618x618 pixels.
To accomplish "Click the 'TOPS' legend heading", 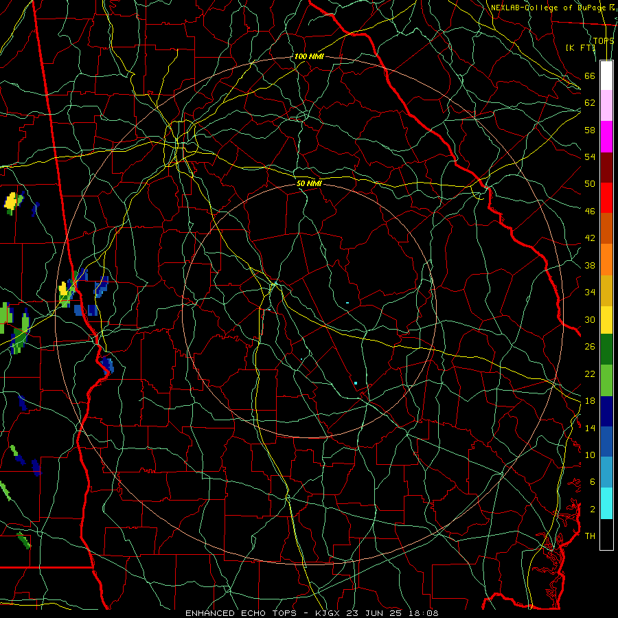I will 604,41.
